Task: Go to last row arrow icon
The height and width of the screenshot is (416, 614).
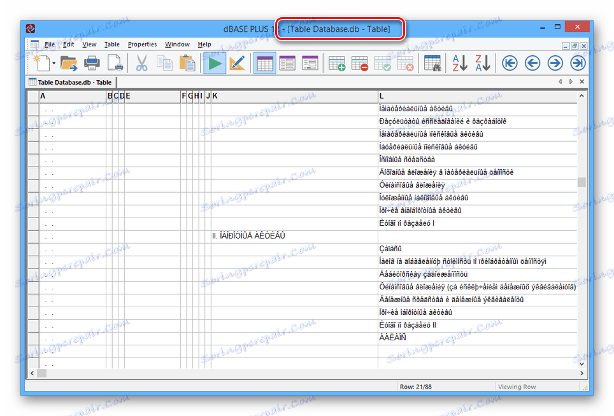Action: (578, 63)
